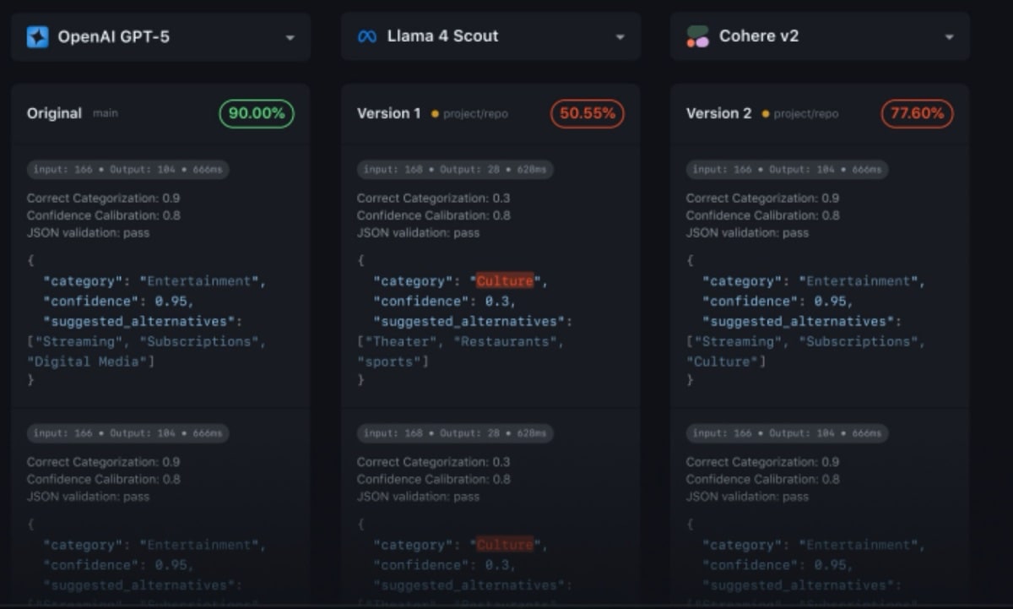Click the yellow status dot next to Version 1
Viewport: 1013px width, 609px height.
coord(435,114)
